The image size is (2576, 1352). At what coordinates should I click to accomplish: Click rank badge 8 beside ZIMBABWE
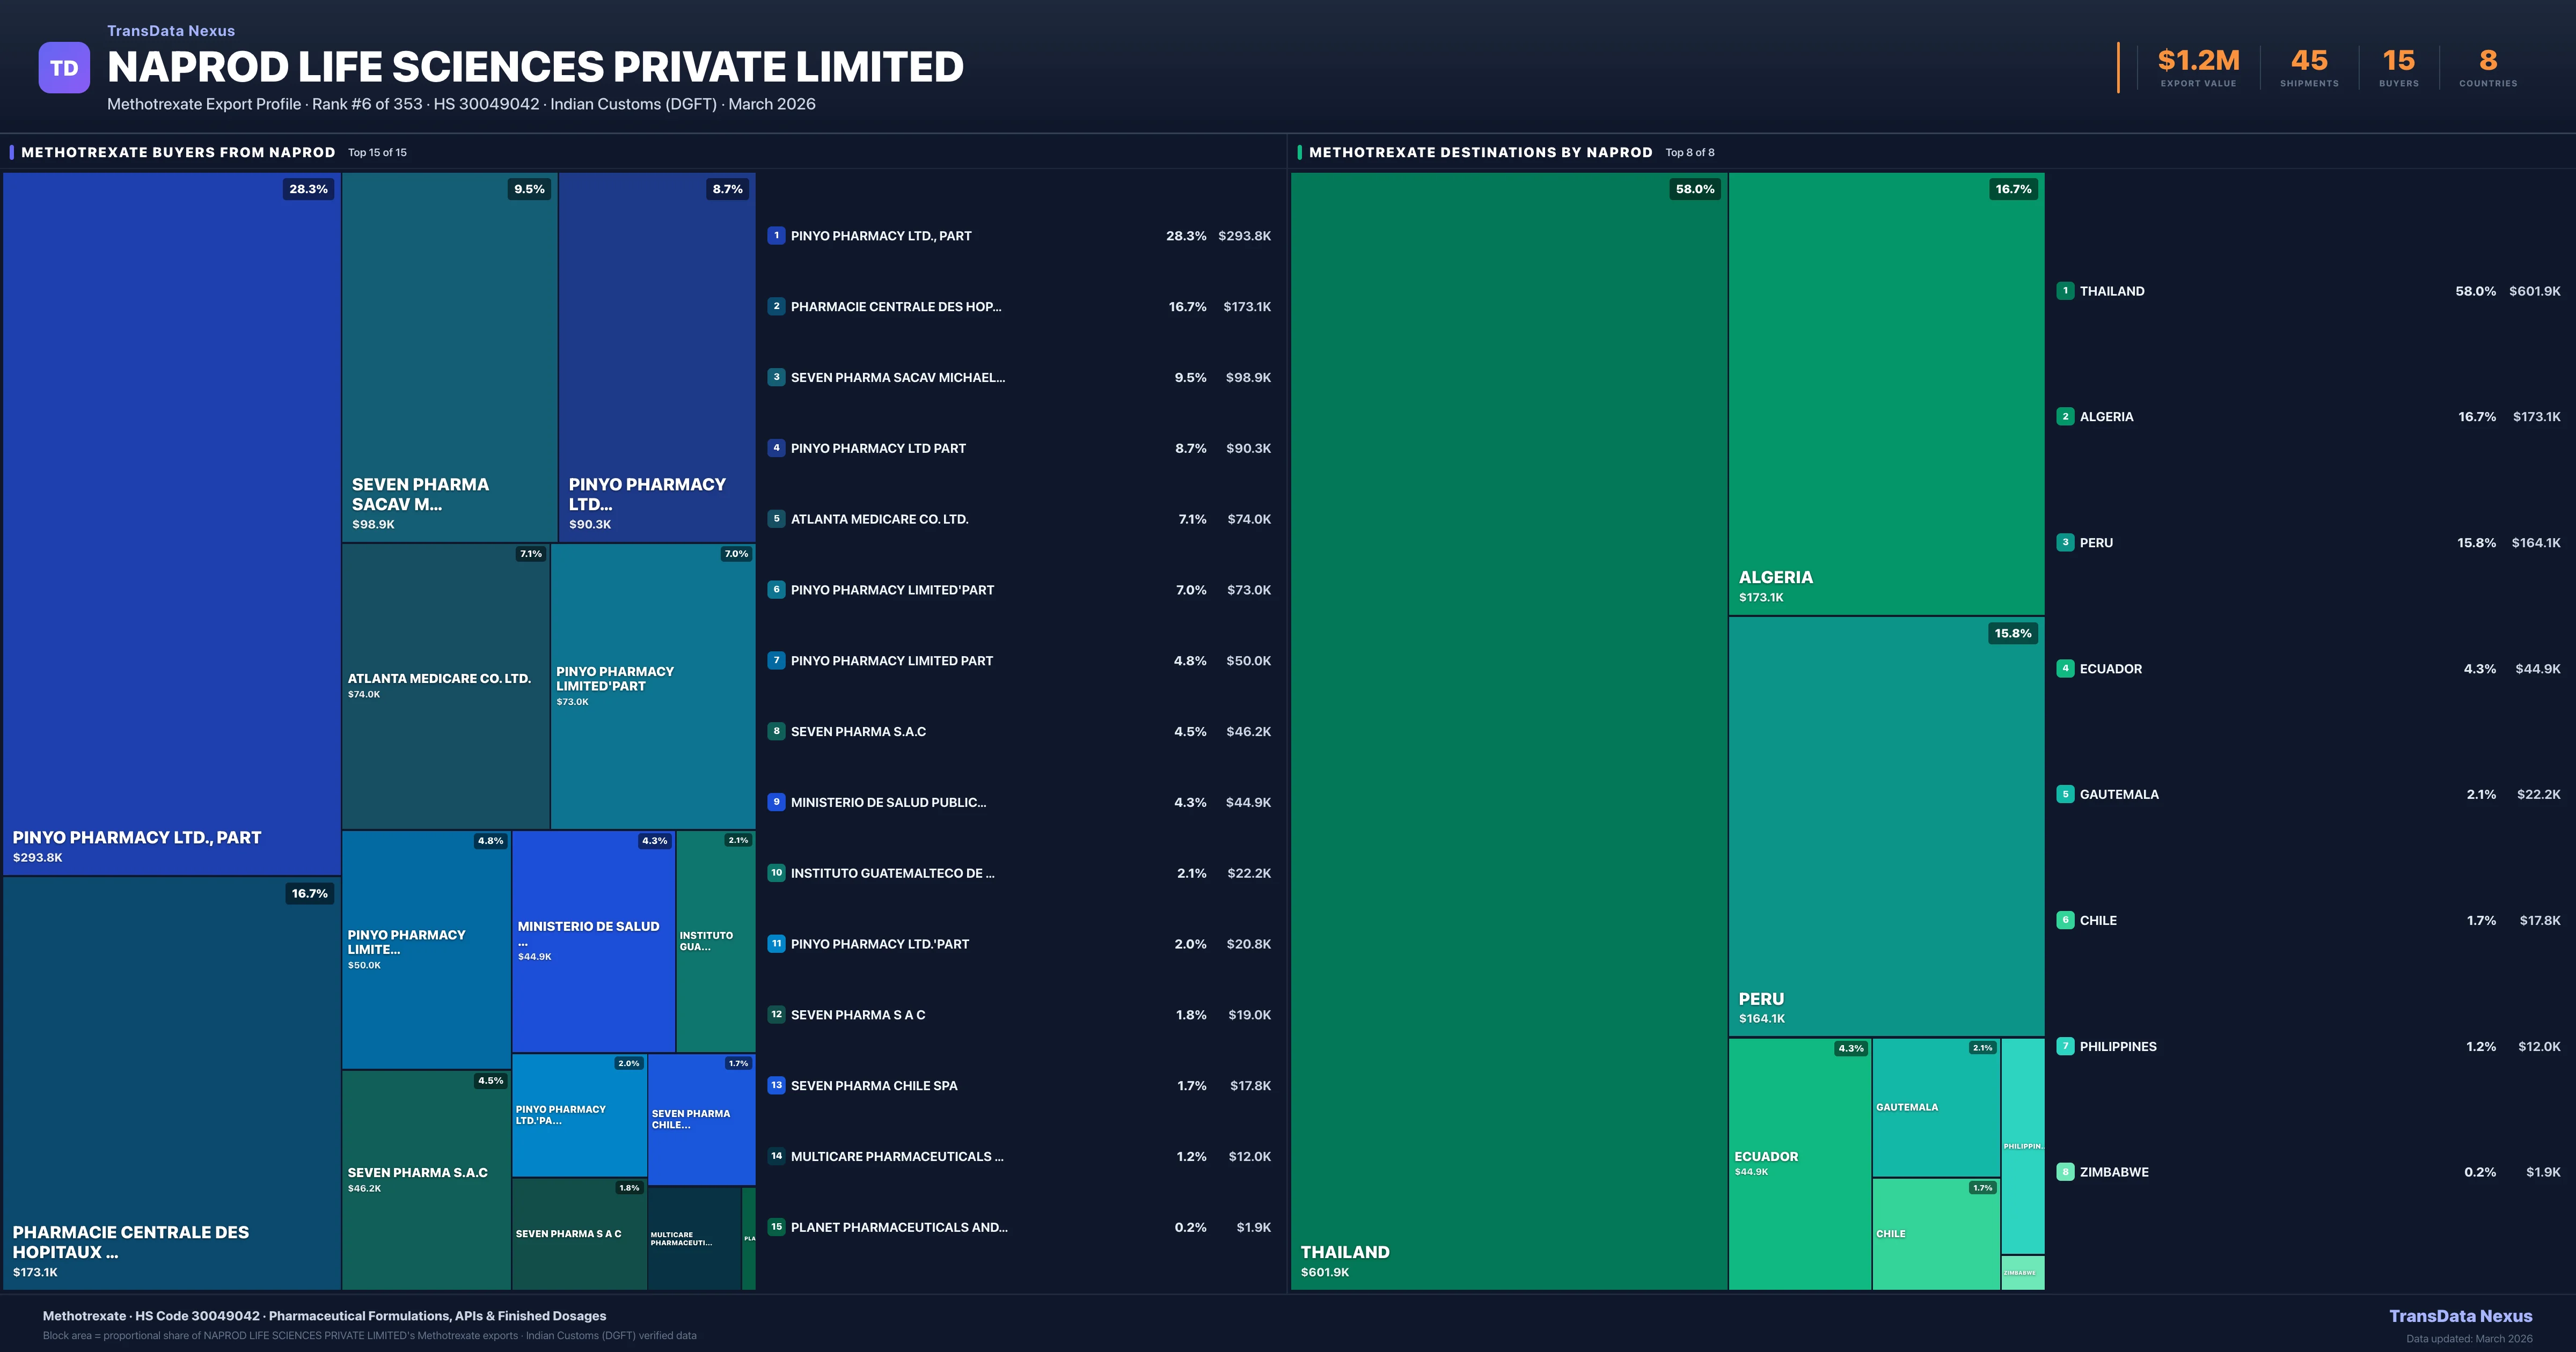click(x=2065, y=1172)
